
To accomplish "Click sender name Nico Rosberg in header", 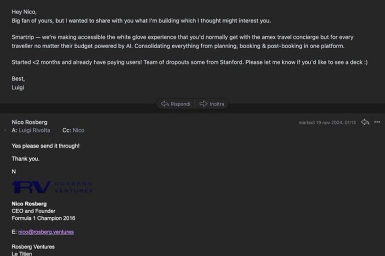I will [30, 122].
